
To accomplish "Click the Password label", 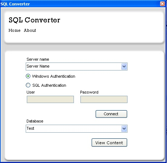I will click(x=89, y=92).
